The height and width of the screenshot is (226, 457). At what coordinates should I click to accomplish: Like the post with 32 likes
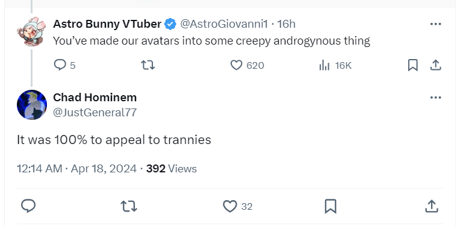[238, 206]
